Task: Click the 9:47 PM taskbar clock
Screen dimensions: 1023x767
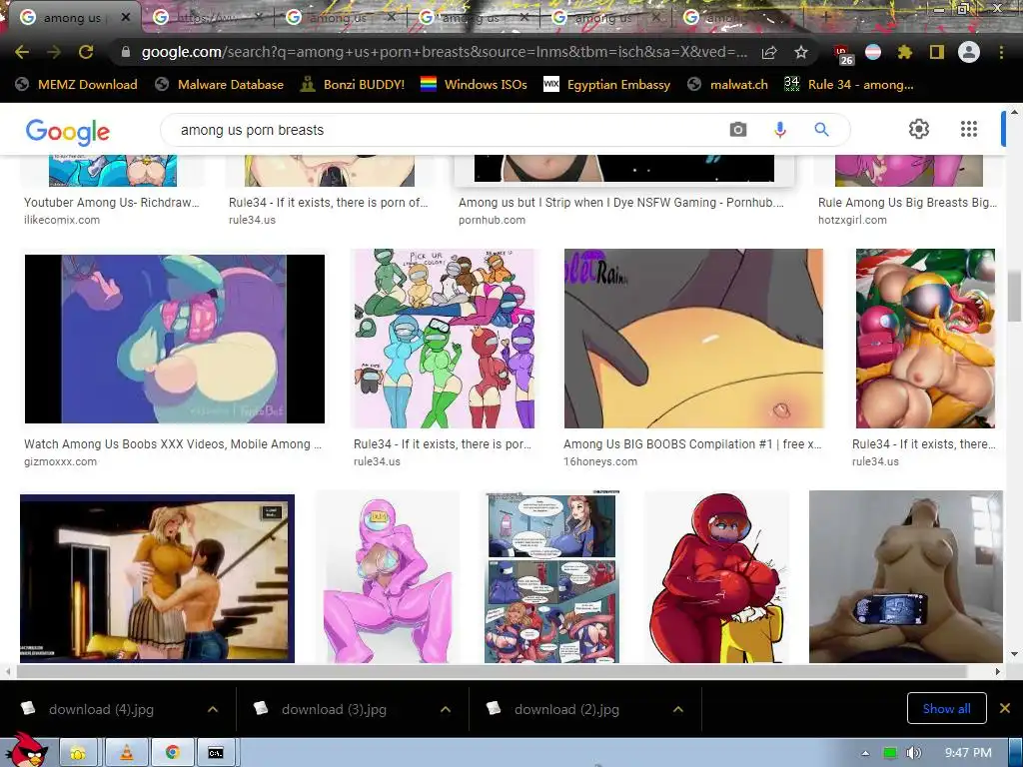Action: [968, 753]
